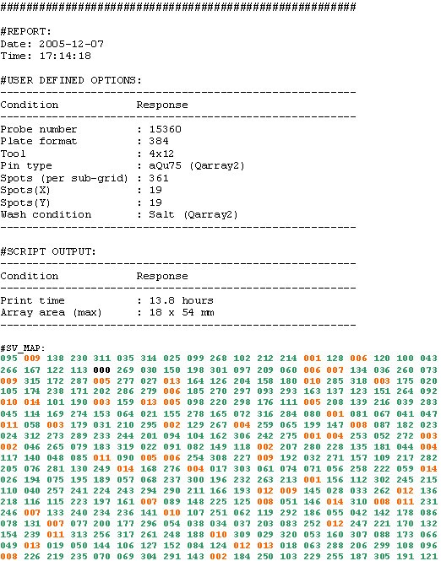Click the green 320 entry in SV_MAP
This screenshot has height=561, width=441.
click(288, 535)
